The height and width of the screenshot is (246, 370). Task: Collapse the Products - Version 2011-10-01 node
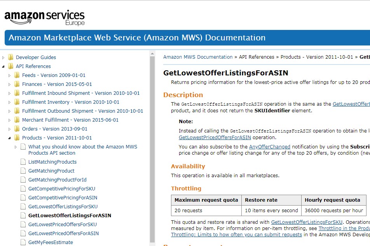(x=10, y=138)
